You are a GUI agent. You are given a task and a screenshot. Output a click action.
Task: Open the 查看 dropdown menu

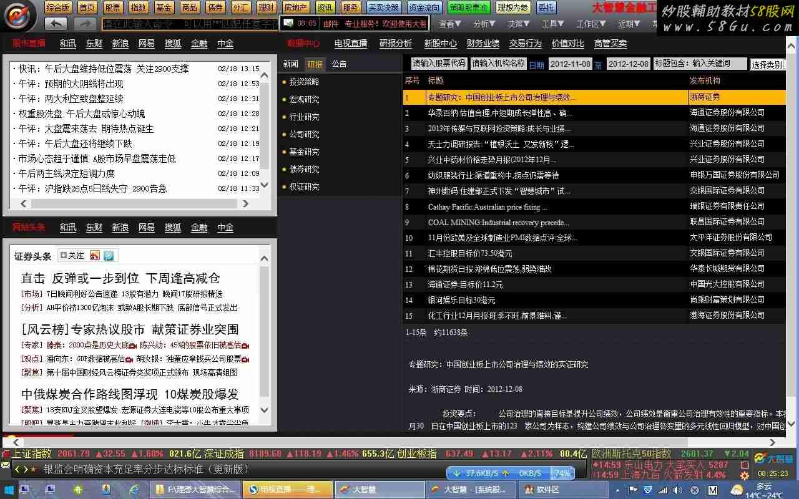(x=449, y=24)
